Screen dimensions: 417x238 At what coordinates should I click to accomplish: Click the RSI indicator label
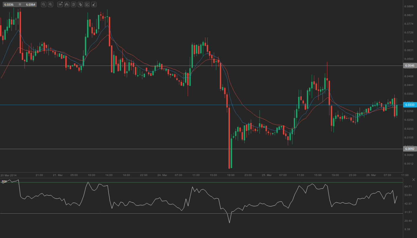tap(4, 182)
